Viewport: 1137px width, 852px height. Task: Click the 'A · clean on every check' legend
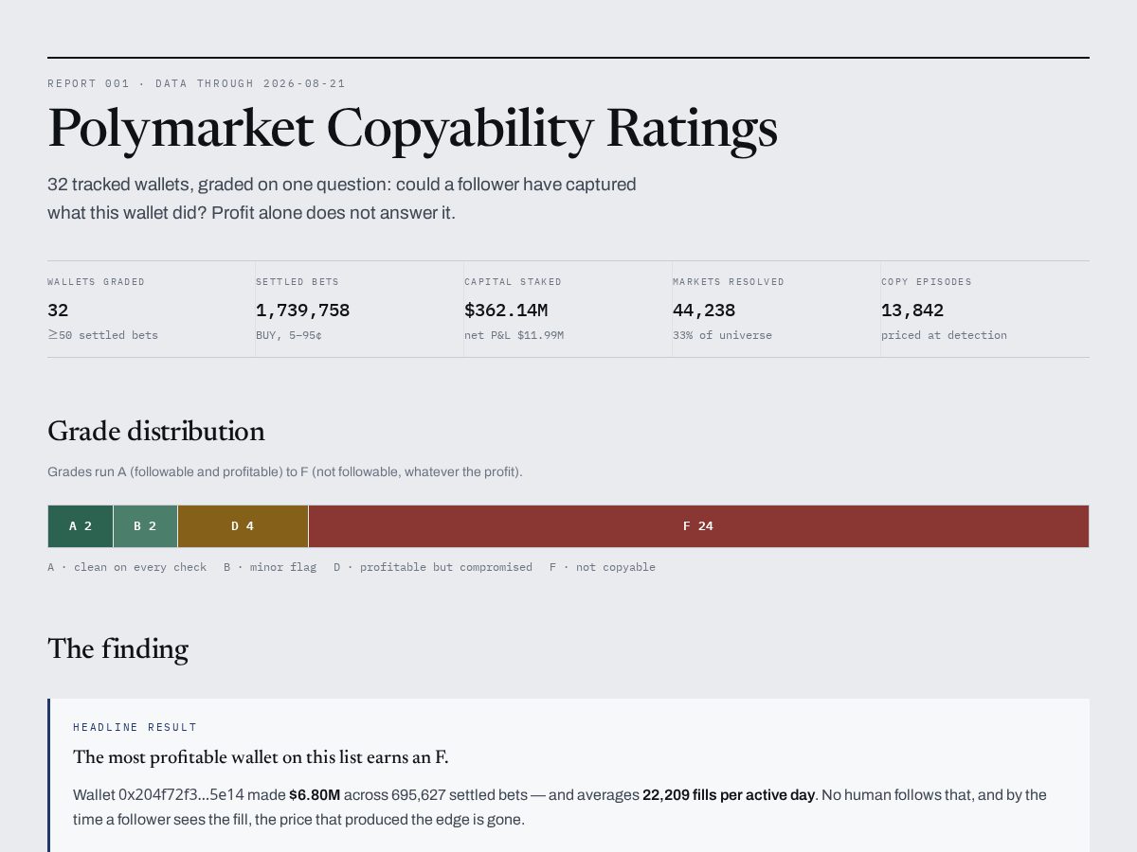(x=127, y=567)
